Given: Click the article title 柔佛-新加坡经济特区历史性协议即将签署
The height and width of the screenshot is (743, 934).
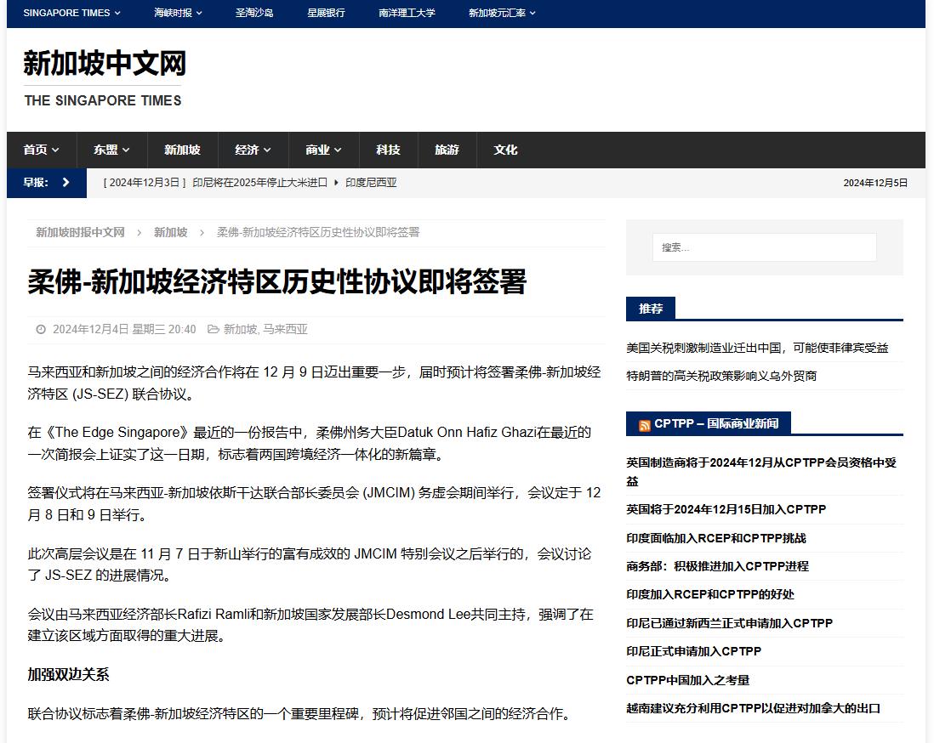Looking at the screenshot, I should pyautogui.click(x=277, y=281).
